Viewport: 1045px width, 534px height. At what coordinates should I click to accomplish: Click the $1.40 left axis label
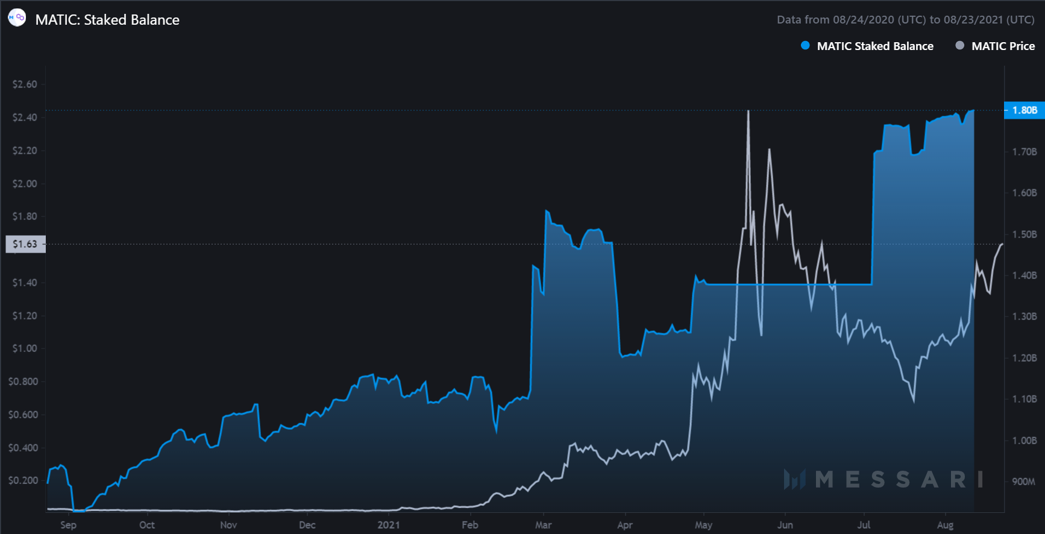[x=25, y=283]
